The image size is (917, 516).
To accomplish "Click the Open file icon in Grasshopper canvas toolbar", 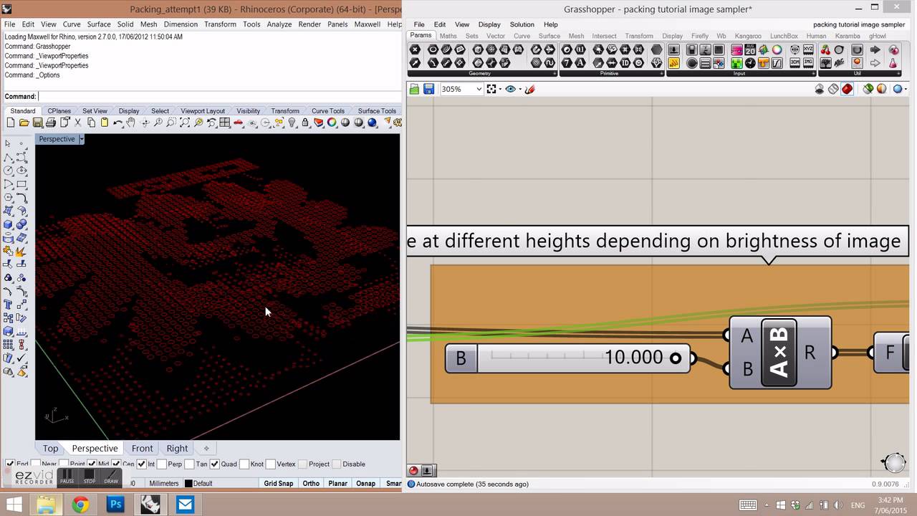I will [414, 89].
